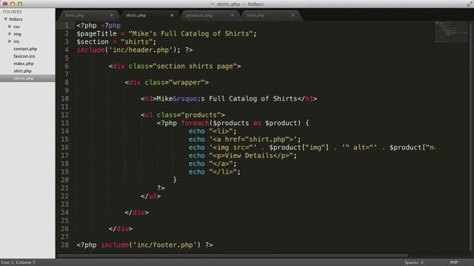Click line number 13 in the gutter
Image resolution: width=474 pixels, height=266 pixels.
click(64, 123)
